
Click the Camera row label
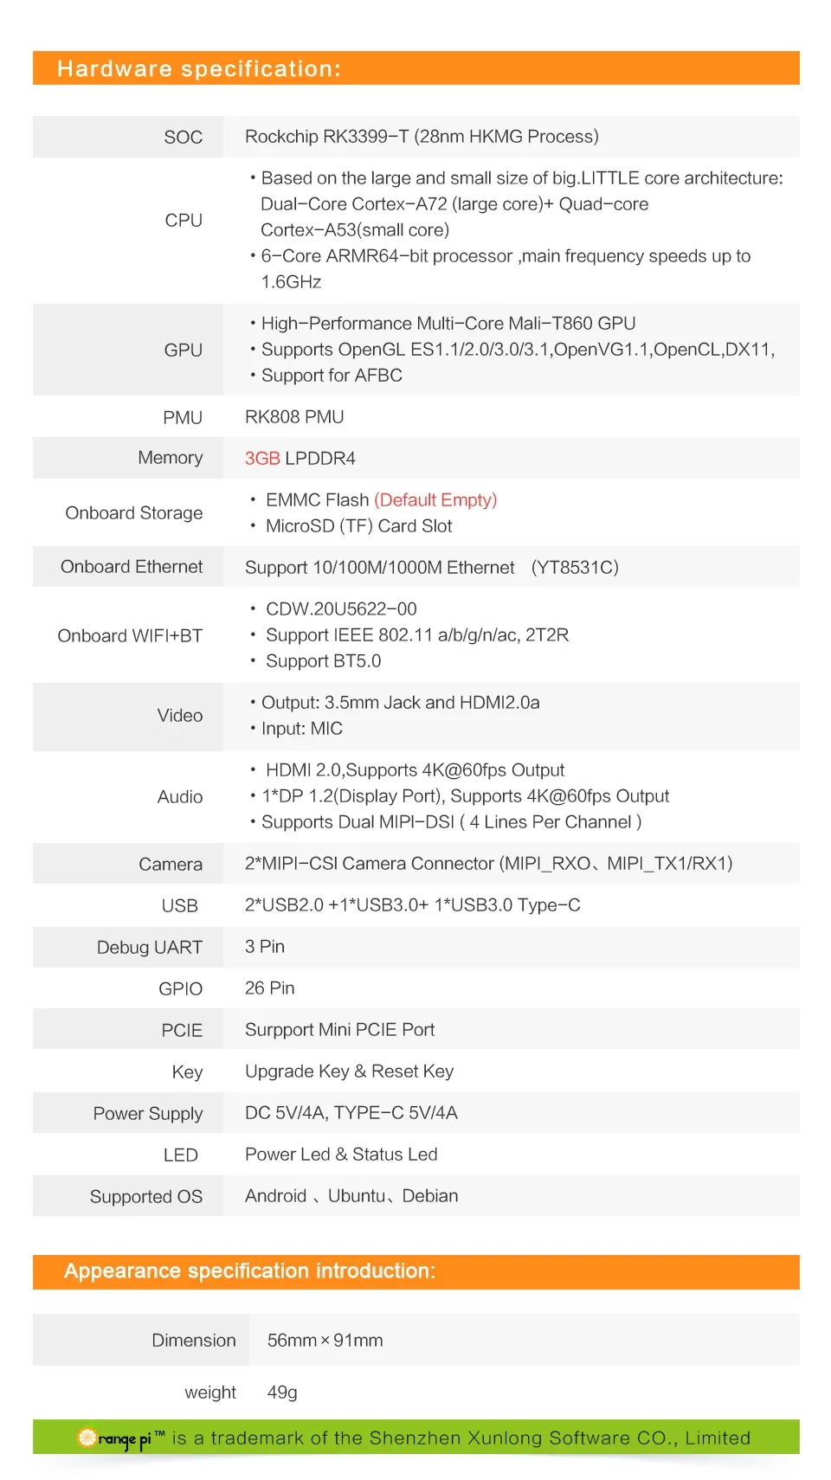pyautogui.click(x=171, y=864)
